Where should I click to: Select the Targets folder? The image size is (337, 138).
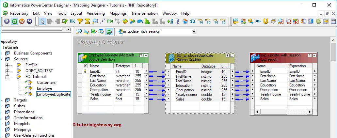[21, 100]
